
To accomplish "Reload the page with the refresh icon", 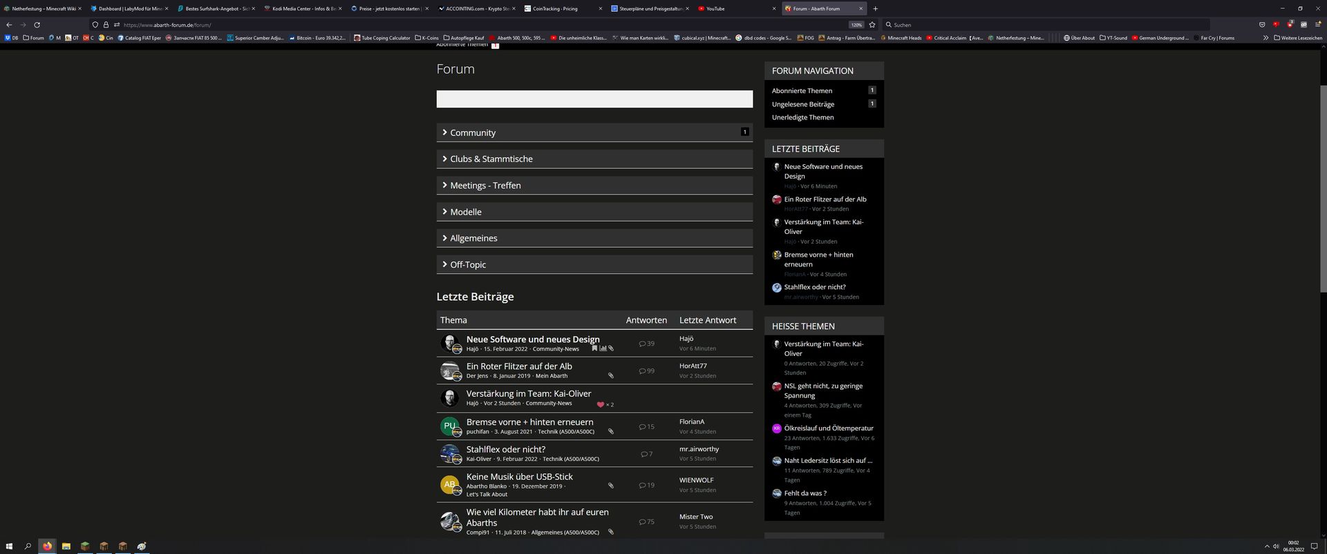I will click(x=37, y=25).
